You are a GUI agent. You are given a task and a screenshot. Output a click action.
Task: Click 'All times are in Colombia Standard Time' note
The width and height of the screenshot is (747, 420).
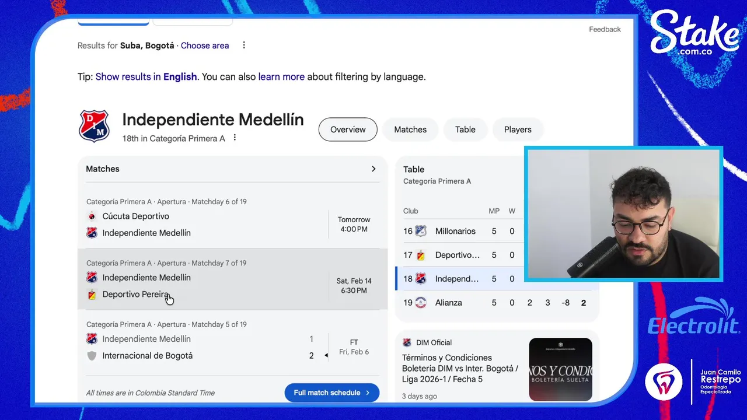(151, 393)
